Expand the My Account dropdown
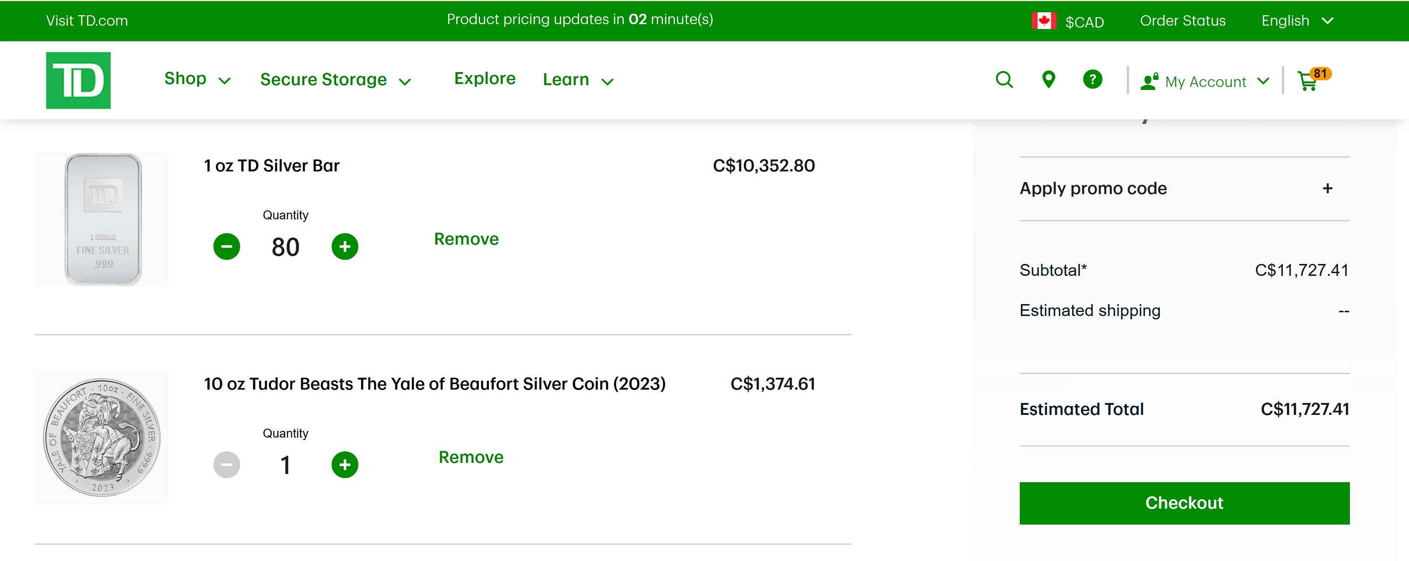Image resolution: width=1409 pixels, height=561 pixels. [x=1205, y=81]
